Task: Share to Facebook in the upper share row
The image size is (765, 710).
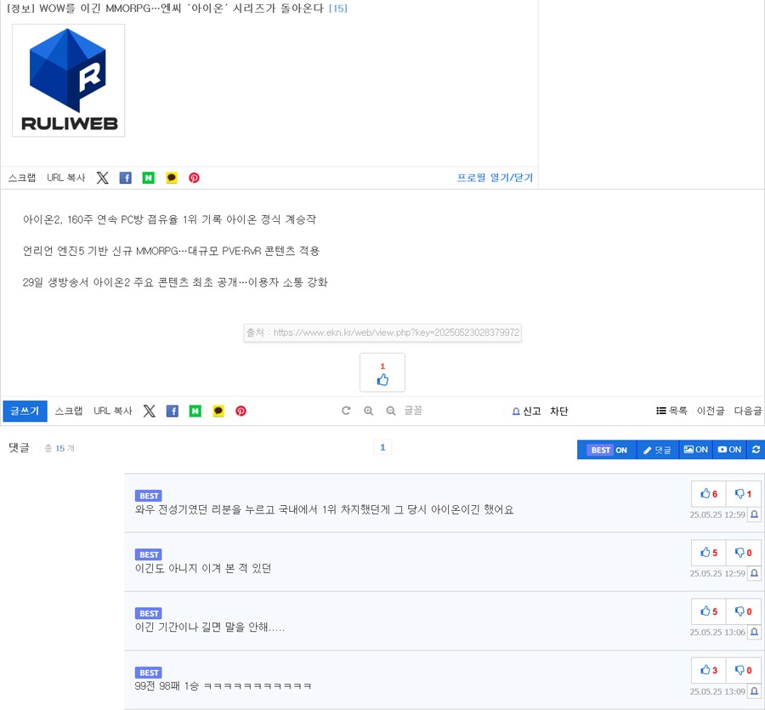Action: click(126, 178)
